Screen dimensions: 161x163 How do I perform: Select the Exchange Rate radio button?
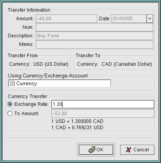point(10,104)
